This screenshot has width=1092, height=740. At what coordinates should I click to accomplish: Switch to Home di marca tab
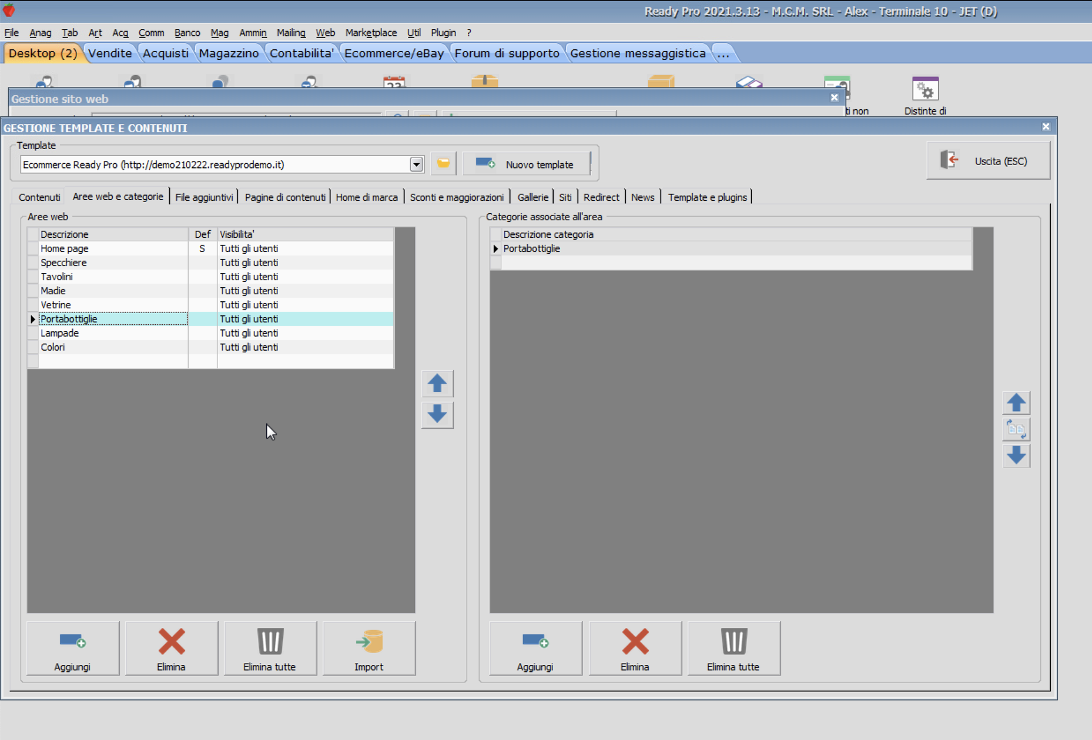click(x=367, y=197)
